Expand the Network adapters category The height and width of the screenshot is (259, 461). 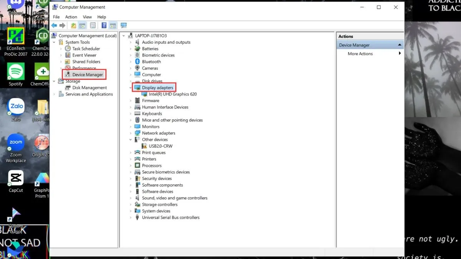[131, 133]
